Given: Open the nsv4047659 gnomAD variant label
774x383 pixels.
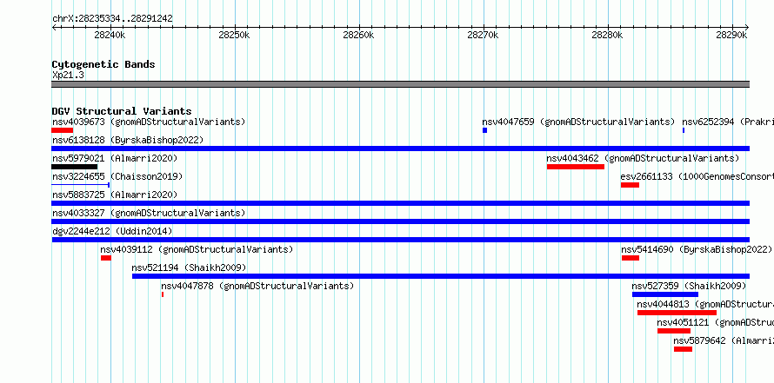Looking at the screenshot, I should pyautogui.click(x=578, y=122).
